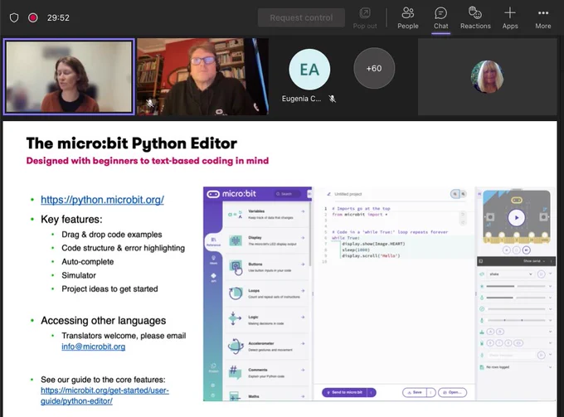Select the blonde woman's profile picture
The width and height of the screenshot is (564, 417).
487,76
